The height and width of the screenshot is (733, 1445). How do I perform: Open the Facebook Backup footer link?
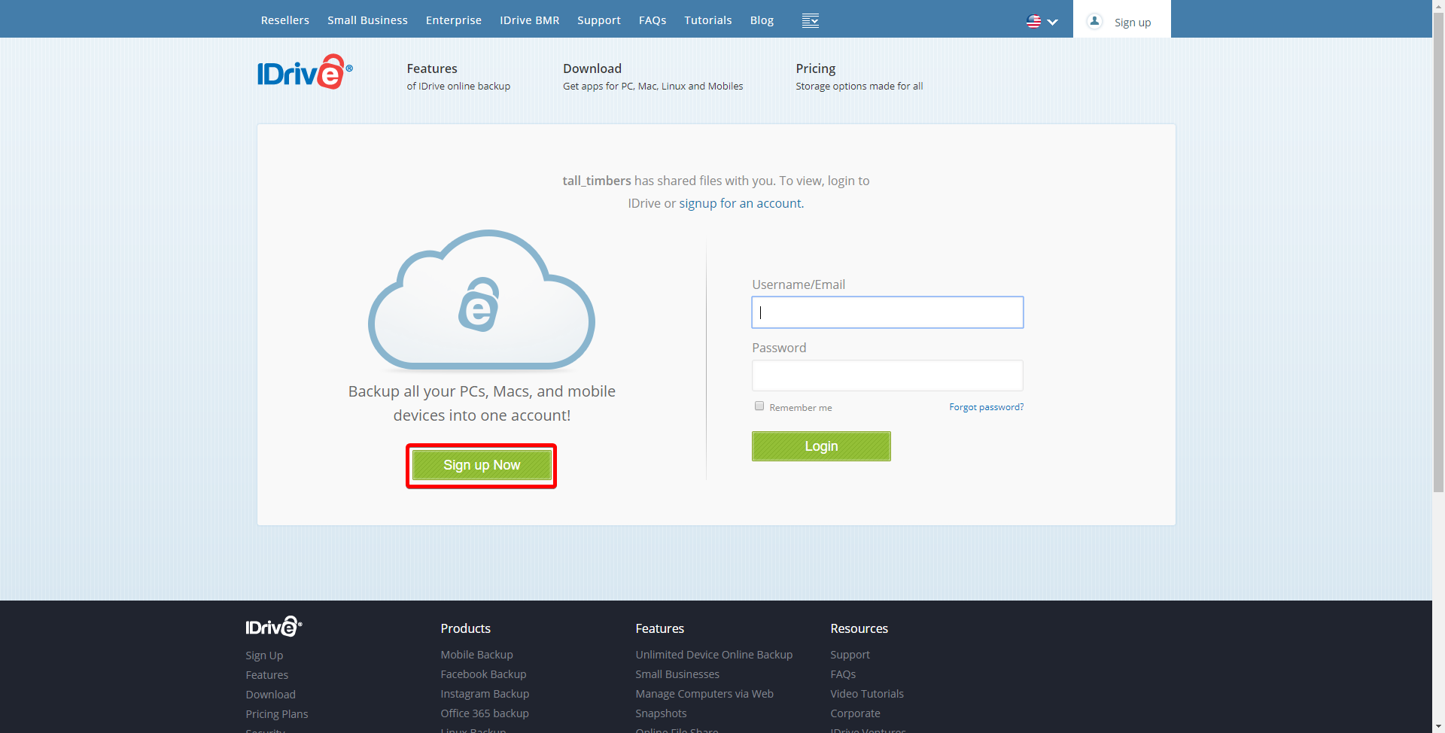484,674
